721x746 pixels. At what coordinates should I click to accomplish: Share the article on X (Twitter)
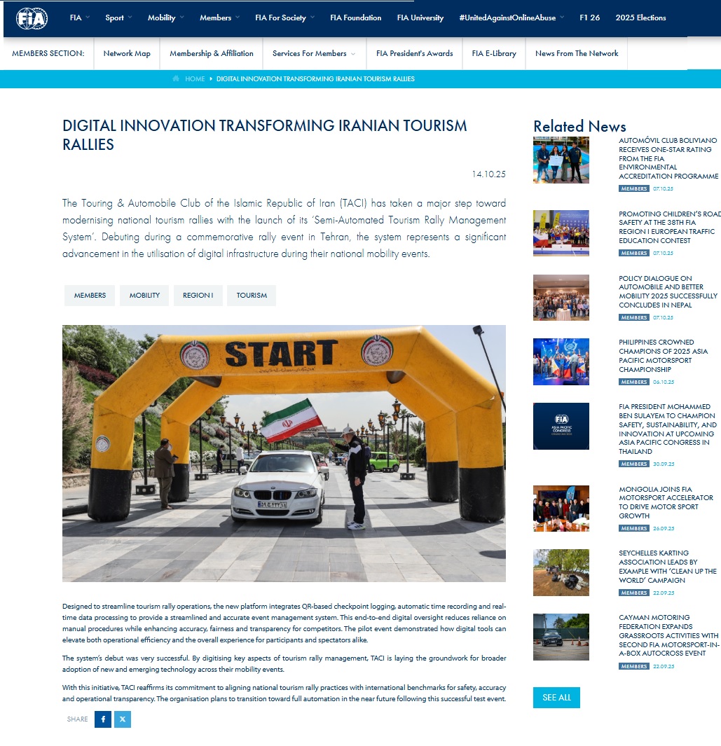click(123, 719)
